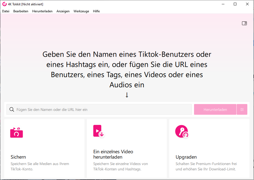
Task: Minimize the 4K Tokkit window
Action: (x=223, y=4)
